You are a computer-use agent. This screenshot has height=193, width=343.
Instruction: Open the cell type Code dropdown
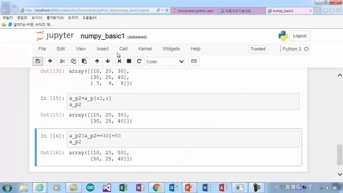tap(165, 62)
